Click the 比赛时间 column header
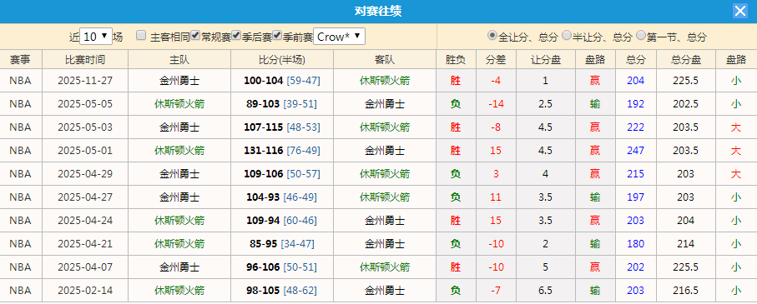 [85, 59]
